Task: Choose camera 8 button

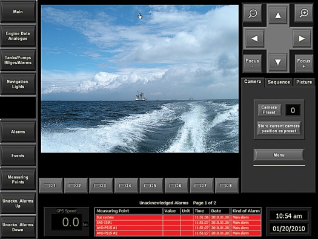Action: click(227, 186)
